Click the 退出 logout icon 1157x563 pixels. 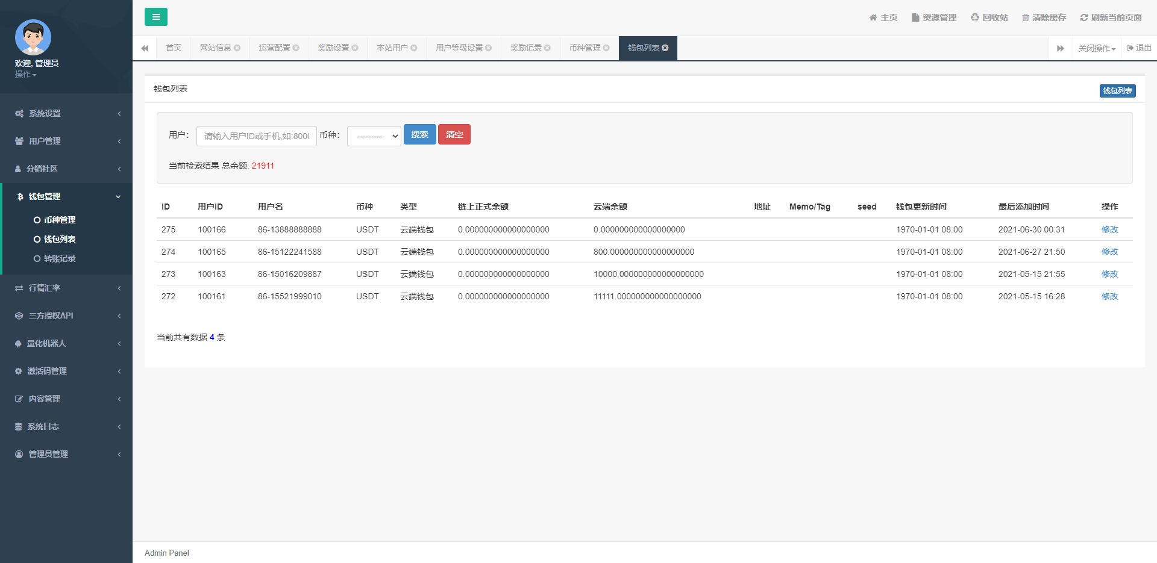tap(1130, 48)
